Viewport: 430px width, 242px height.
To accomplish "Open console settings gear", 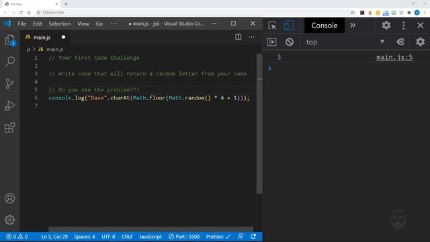I will pos(420,42).
